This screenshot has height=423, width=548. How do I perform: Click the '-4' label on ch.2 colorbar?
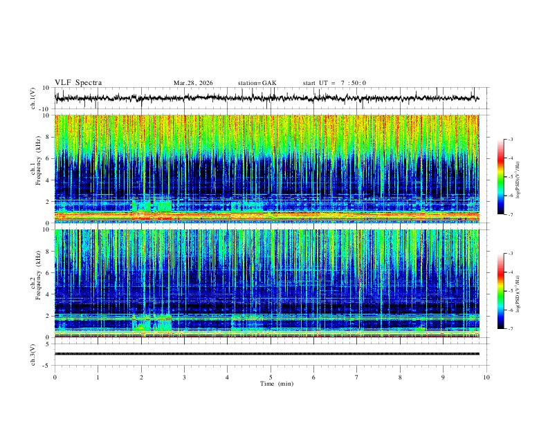tap(510, 272)
